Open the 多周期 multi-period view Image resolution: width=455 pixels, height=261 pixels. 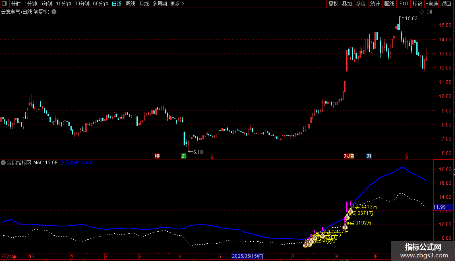pyautogui.click(x=159, y=4)
